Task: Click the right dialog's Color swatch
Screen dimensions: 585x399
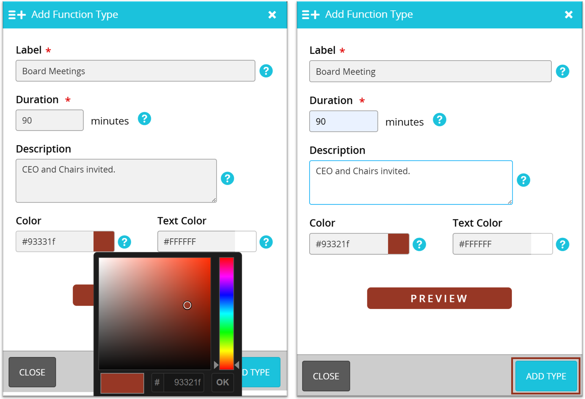Action: [x=398, y=244]
